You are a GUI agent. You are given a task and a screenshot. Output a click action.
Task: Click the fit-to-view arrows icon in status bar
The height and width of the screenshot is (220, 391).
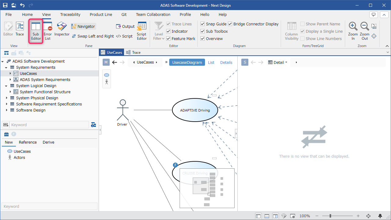[x=368, y=216]
